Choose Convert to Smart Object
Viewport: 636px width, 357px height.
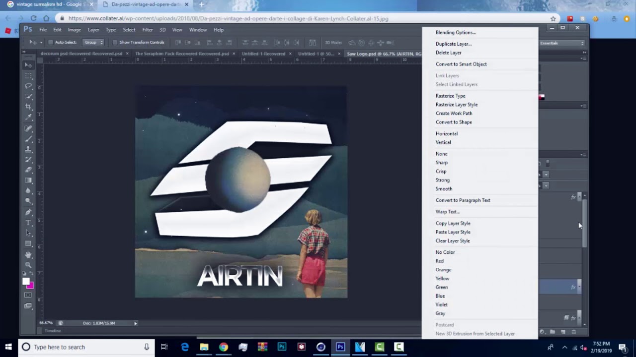point(461,64)
